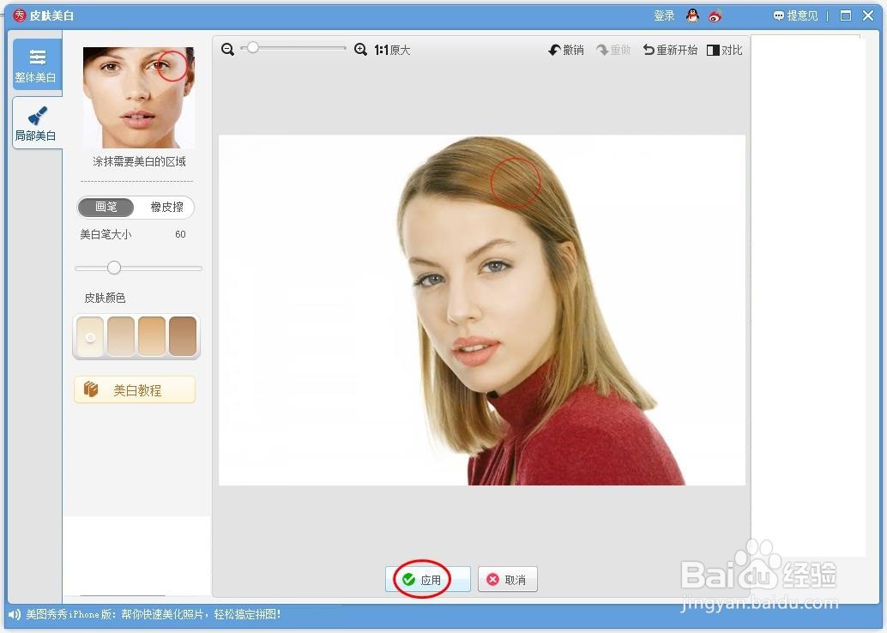Click the speaker icon in the status bar
This screenshot has height=633, width=887.
click(14, 614)
